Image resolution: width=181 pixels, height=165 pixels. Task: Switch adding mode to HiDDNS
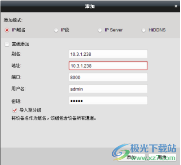point(144,30)
